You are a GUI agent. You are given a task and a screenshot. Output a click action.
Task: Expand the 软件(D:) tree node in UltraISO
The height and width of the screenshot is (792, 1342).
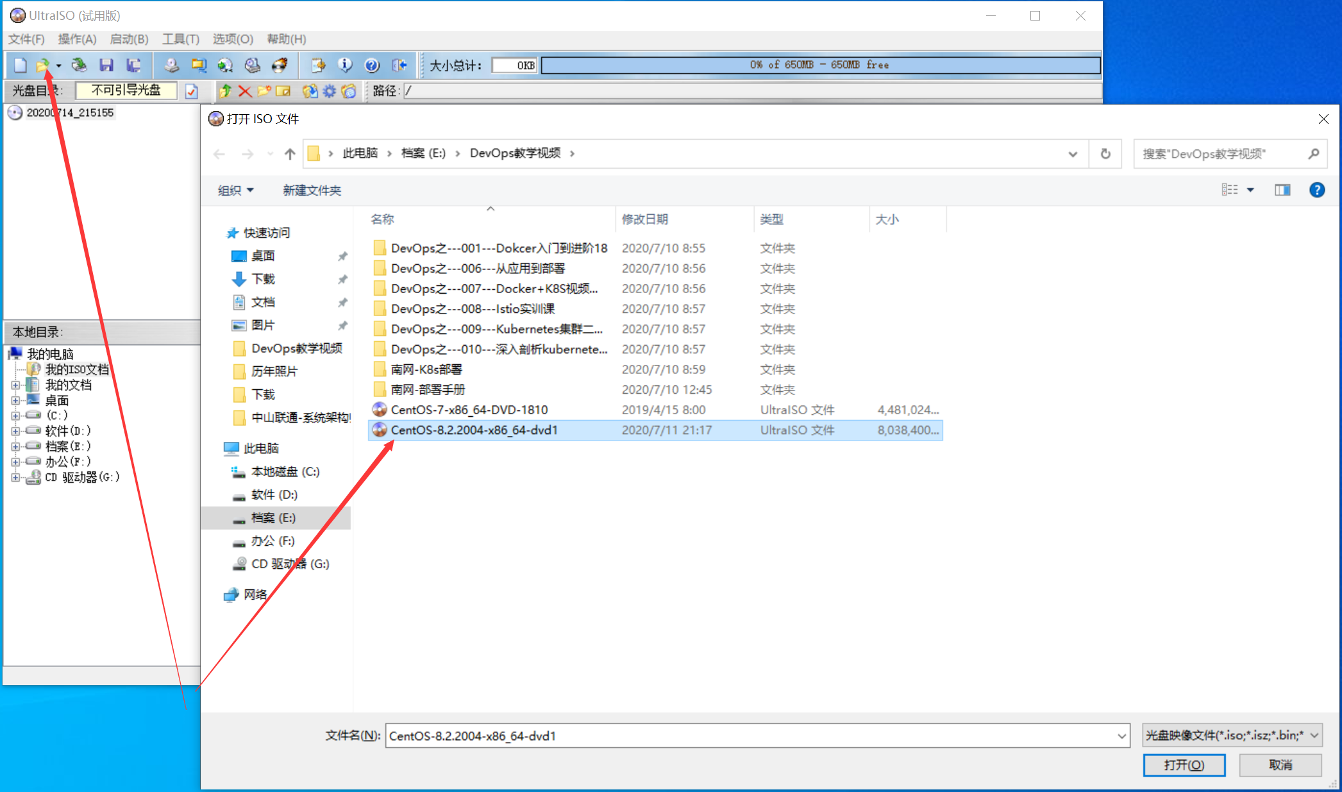tap(15, 431)
